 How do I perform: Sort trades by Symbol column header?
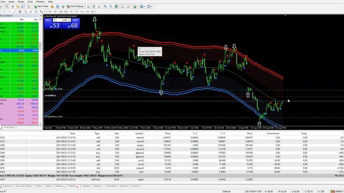click(x=139, y=133)
